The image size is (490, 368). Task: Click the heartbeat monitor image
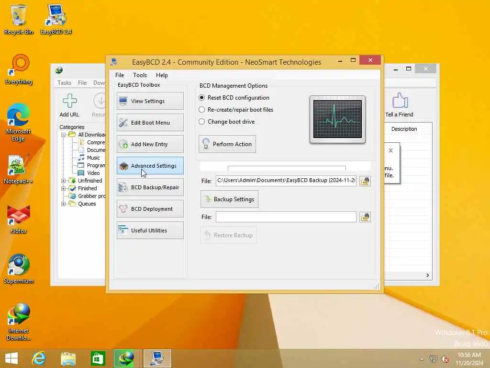337,119
